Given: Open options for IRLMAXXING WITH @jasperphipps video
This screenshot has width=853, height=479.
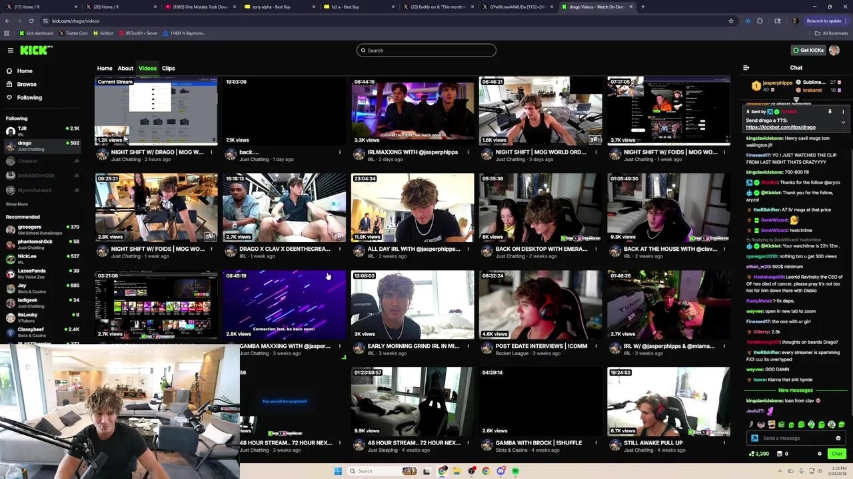Looking at the screenshot, I should (468, 152).
